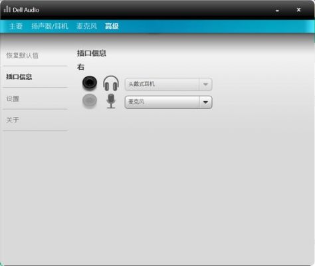
Task: Minimize the Dell Audio window
Action: pyautogui.click(x=277, y=10)
